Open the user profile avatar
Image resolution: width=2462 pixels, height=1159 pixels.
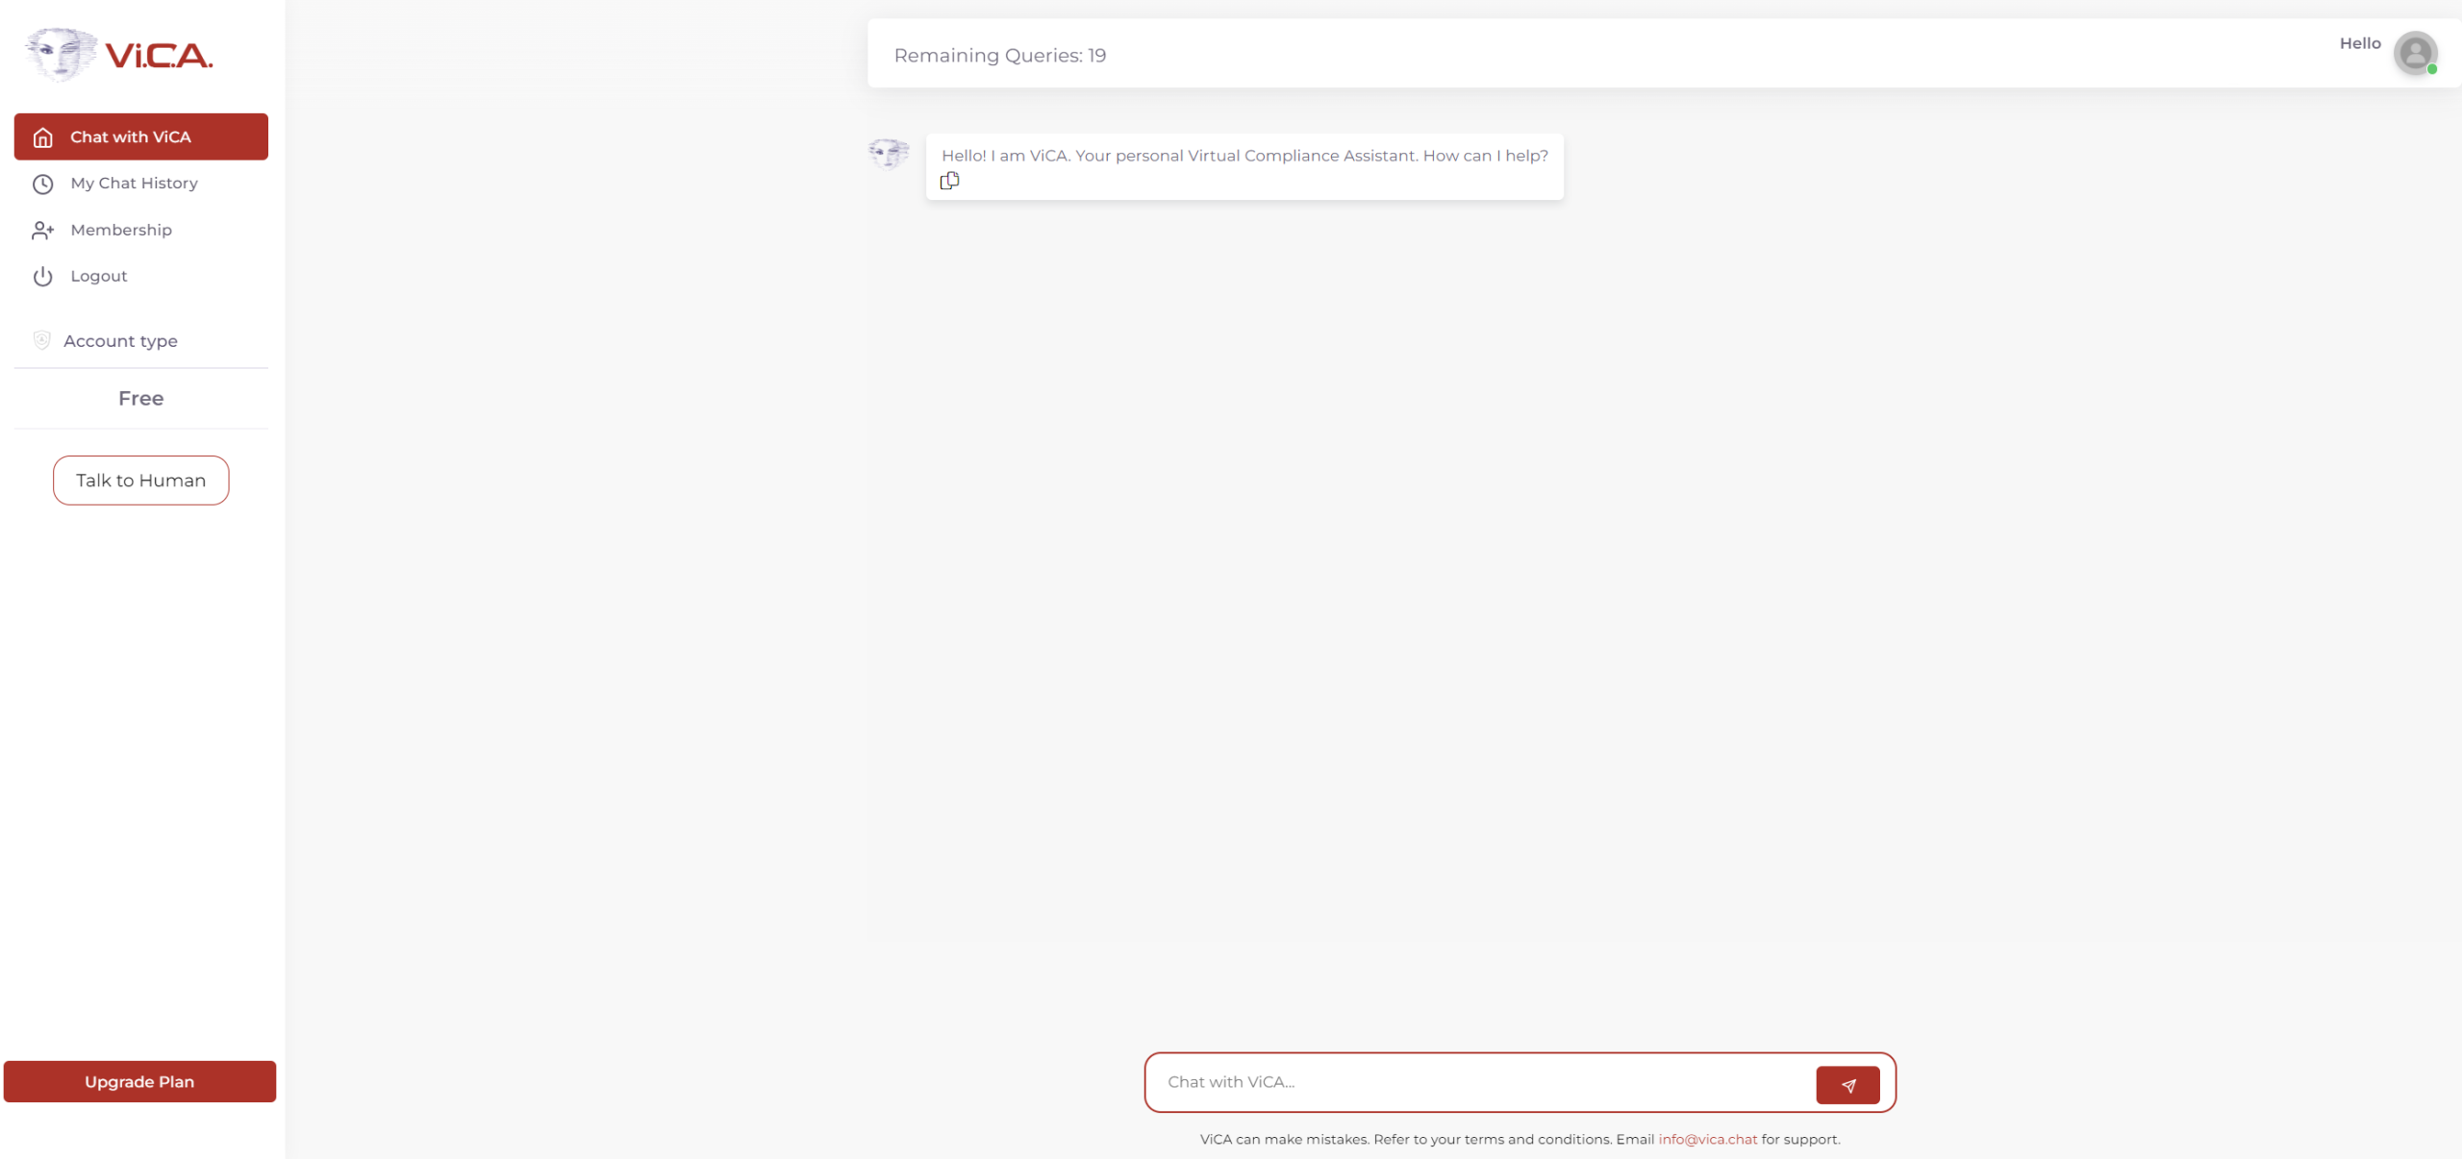click(2415, 53)
